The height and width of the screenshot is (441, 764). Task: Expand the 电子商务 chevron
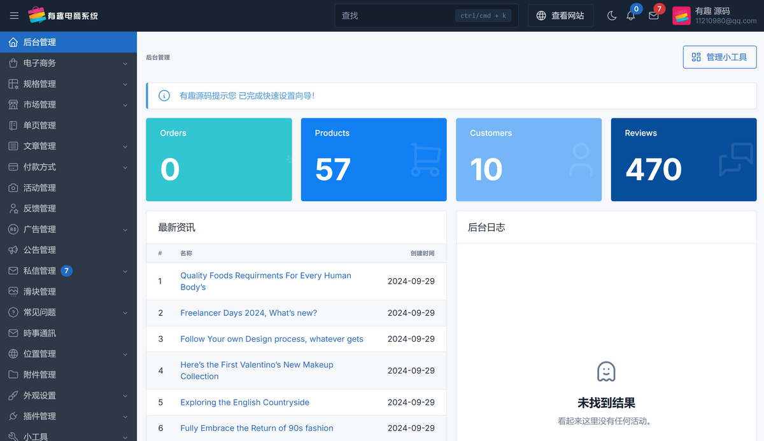[125, 63]
